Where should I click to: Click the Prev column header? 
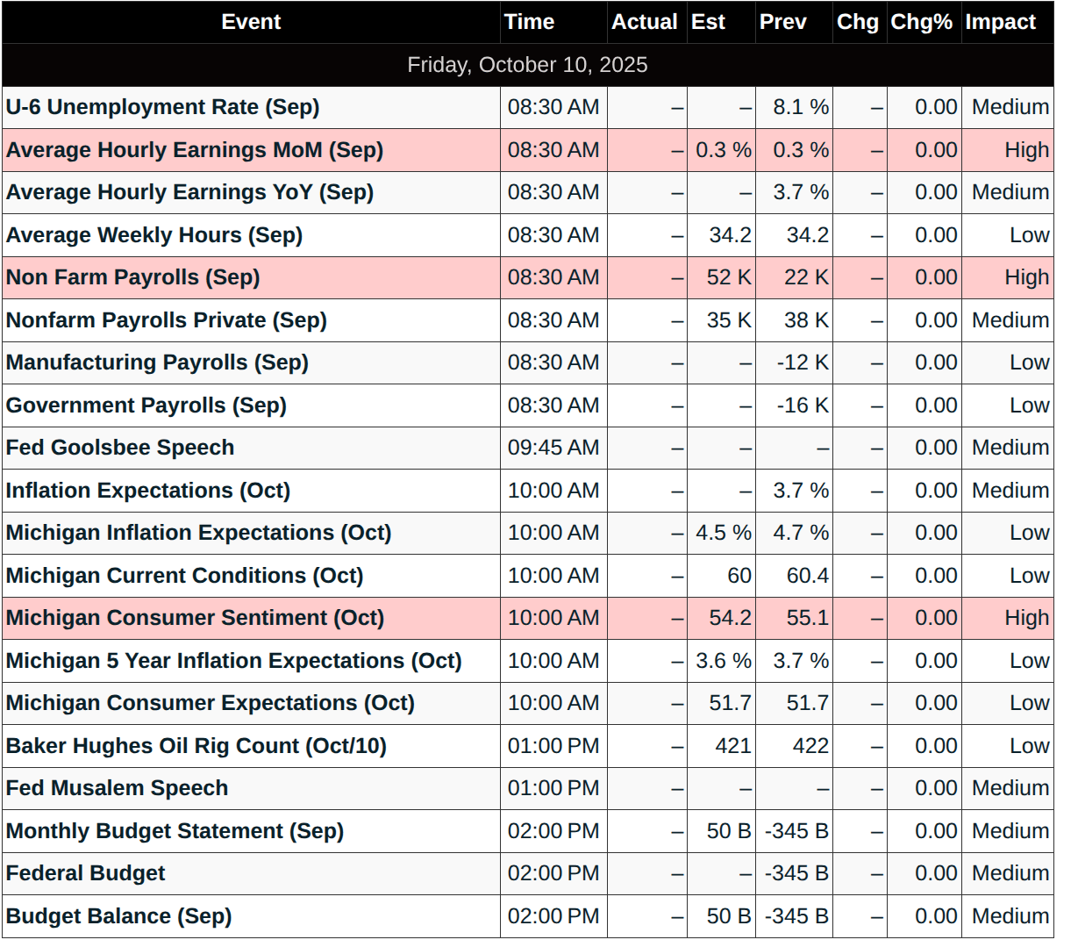click(782, 22)
